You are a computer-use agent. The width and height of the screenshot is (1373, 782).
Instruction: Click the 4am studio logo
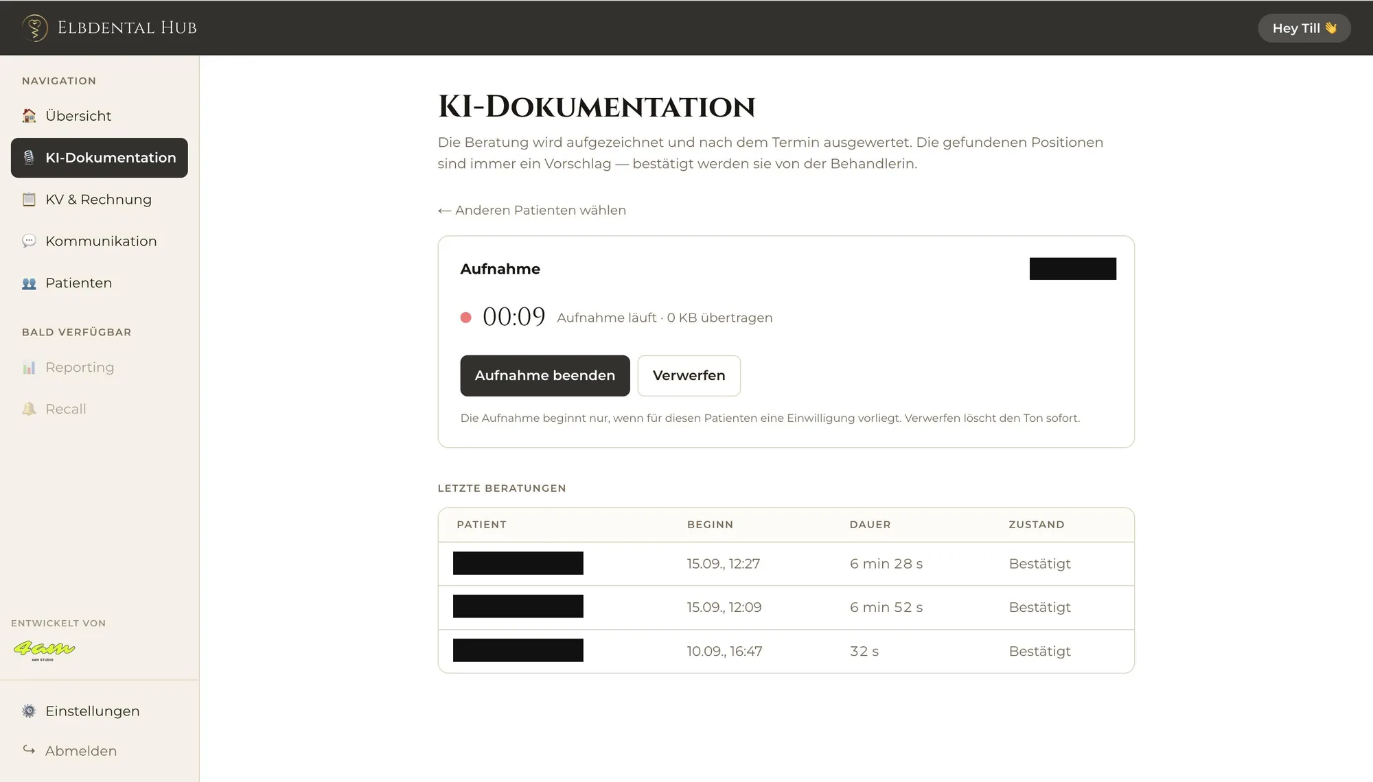[x=45, y=650]
